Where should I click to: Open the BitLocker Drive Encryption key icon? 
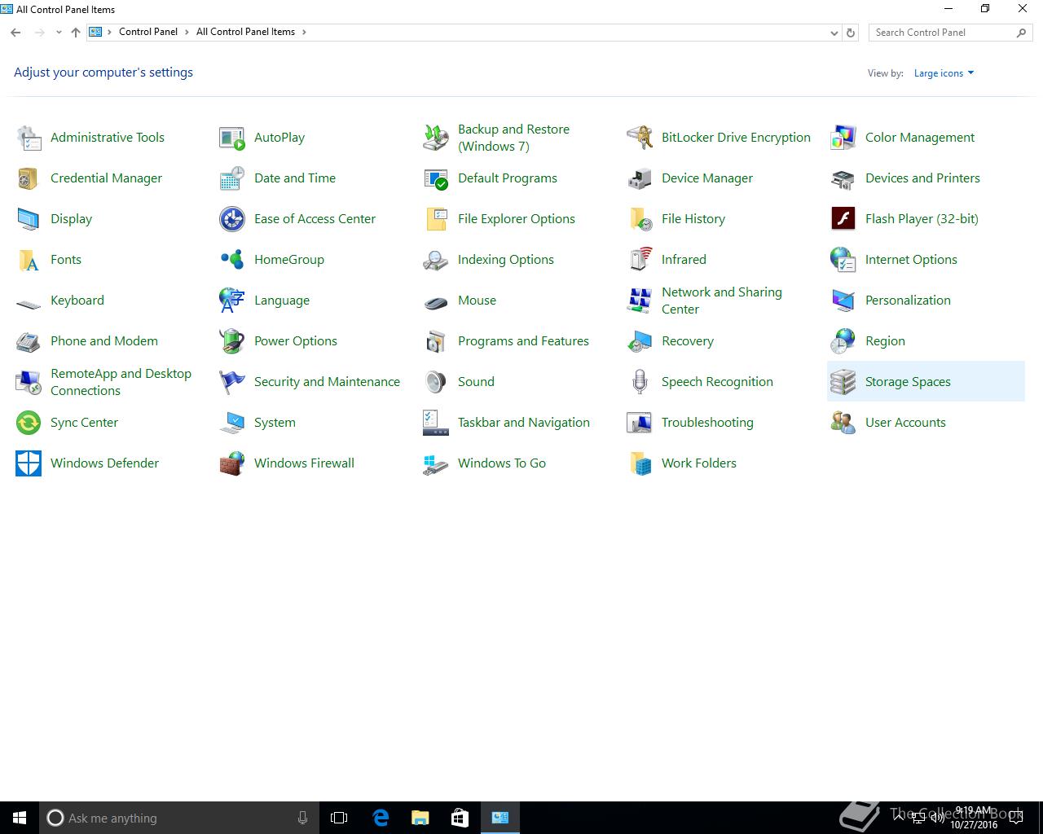[640, 138]
